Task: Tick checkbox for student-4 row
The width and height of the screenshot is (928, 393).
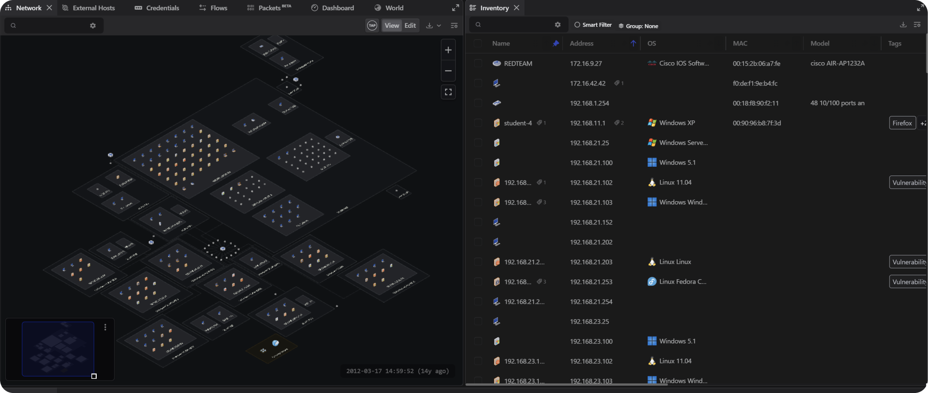Action: coord(478,123)
